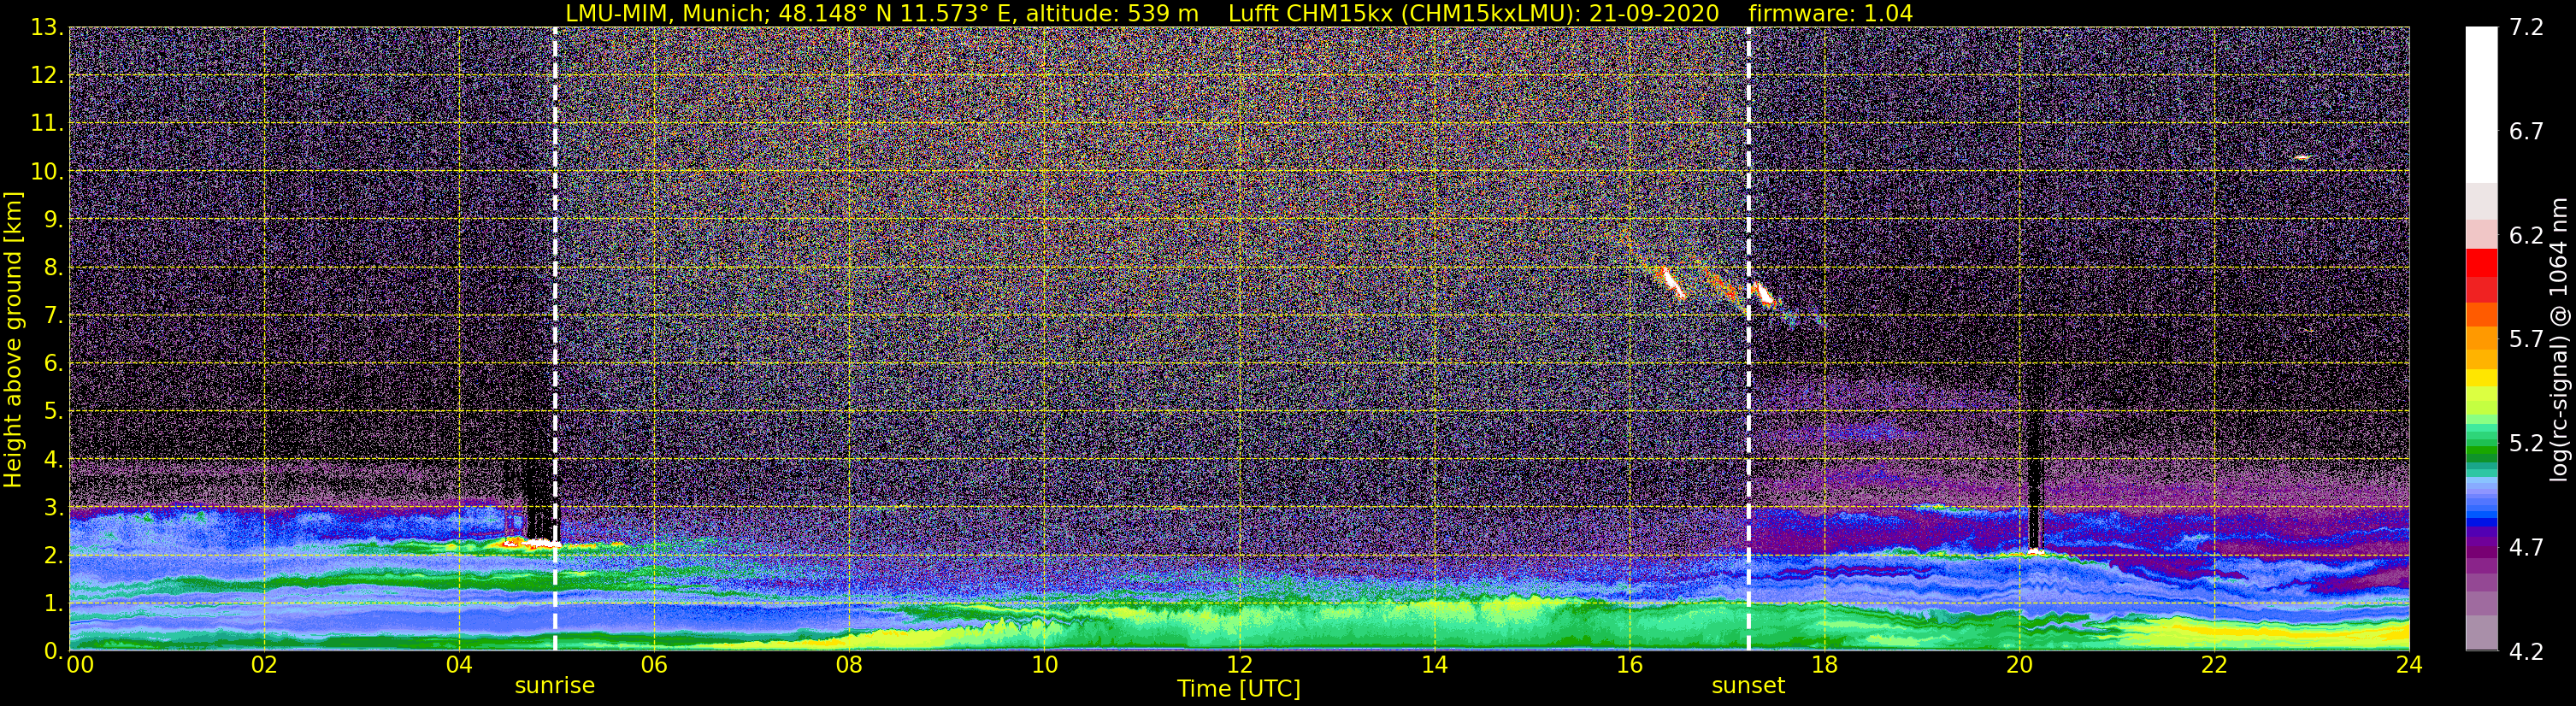The width and height of the screenshot is (2576, 706).
Task: Click time axis tick label 16
Action: pyautogui.click(x=1629, y=665)
